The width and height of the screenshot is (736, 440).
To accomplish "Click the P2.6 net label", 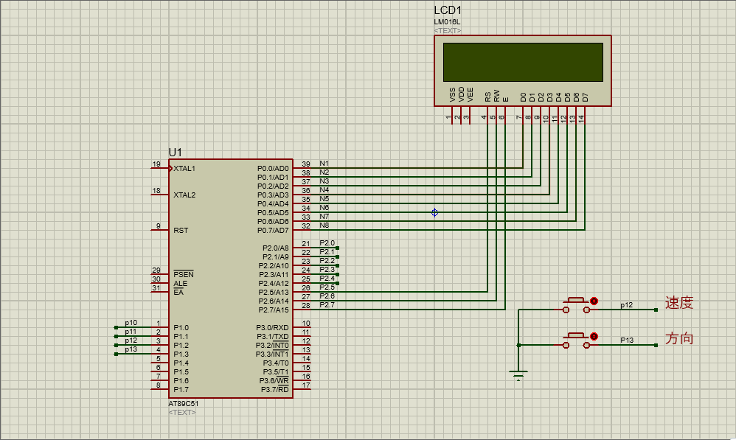I will click(x=327, y=296).
